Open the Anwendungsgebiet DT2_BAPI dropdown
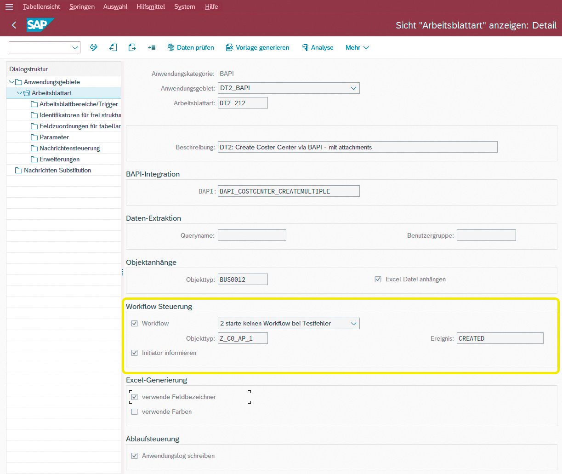The height and width of the screenshot is (474, 562). pos(353,88)
